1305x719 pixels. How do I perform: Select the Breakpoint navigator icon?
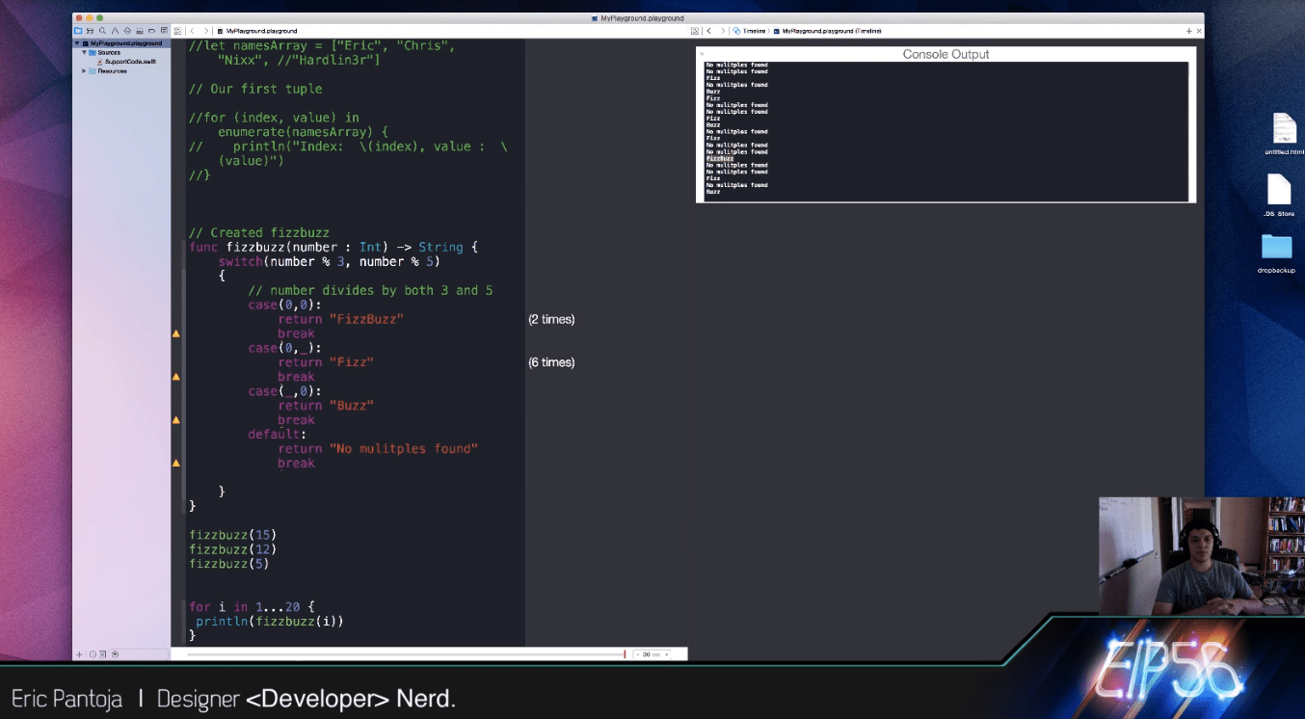152,30
